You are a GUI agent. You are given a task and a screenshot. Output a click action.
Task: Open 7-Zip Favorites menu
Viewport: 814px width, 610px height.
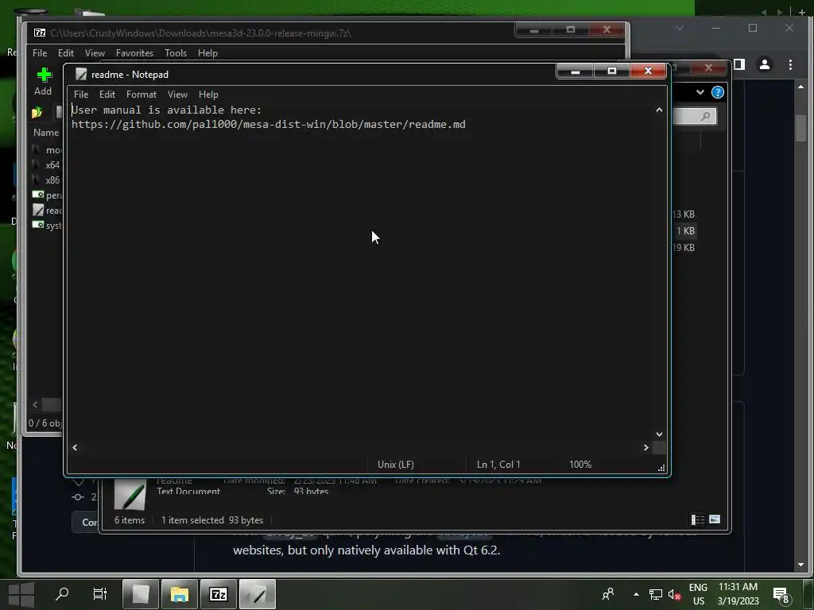134,53
